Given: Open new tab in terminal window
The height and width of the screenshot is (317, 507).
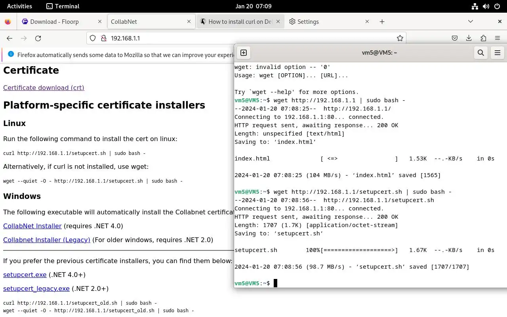Looking at the screenshot, I should (244, 53).
